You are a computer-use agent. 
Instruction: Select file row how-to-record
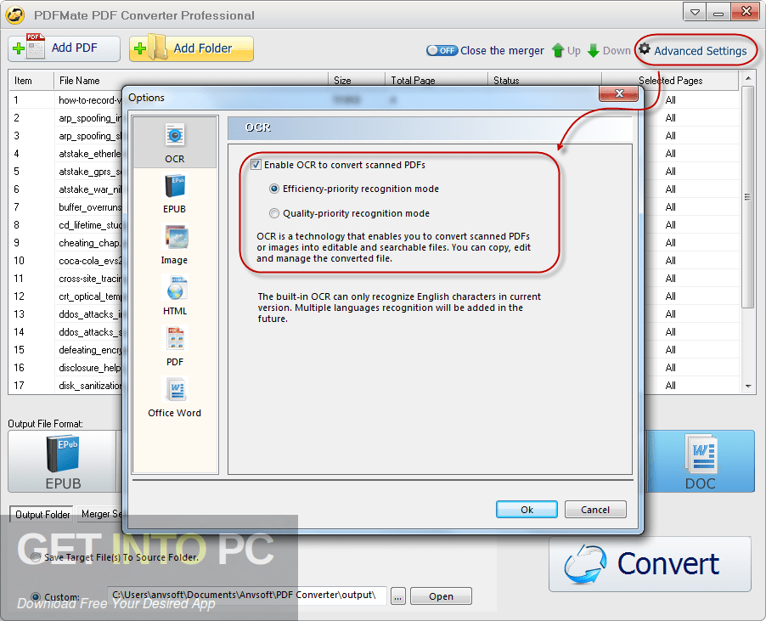[x=90, y=100]
